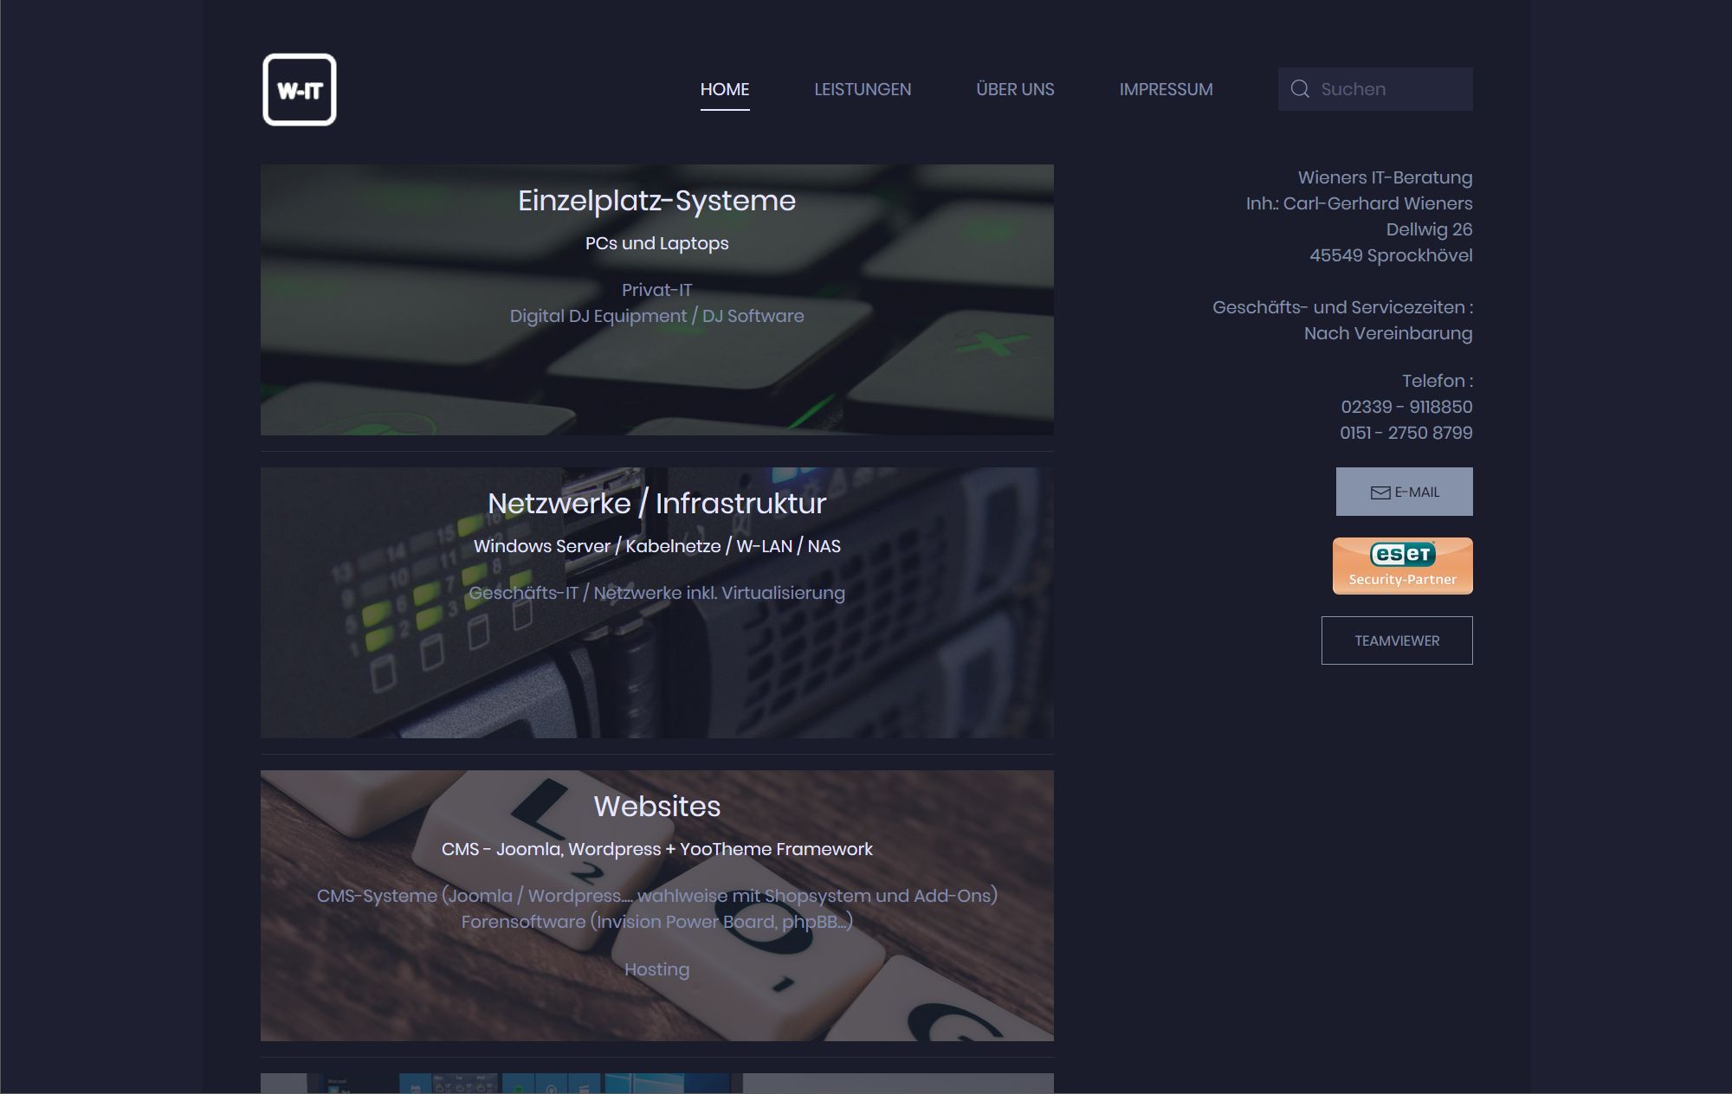Click Windows Server / Kabelnetze line
Screen dimensions: 1732x1094
(x=657, y=546)
